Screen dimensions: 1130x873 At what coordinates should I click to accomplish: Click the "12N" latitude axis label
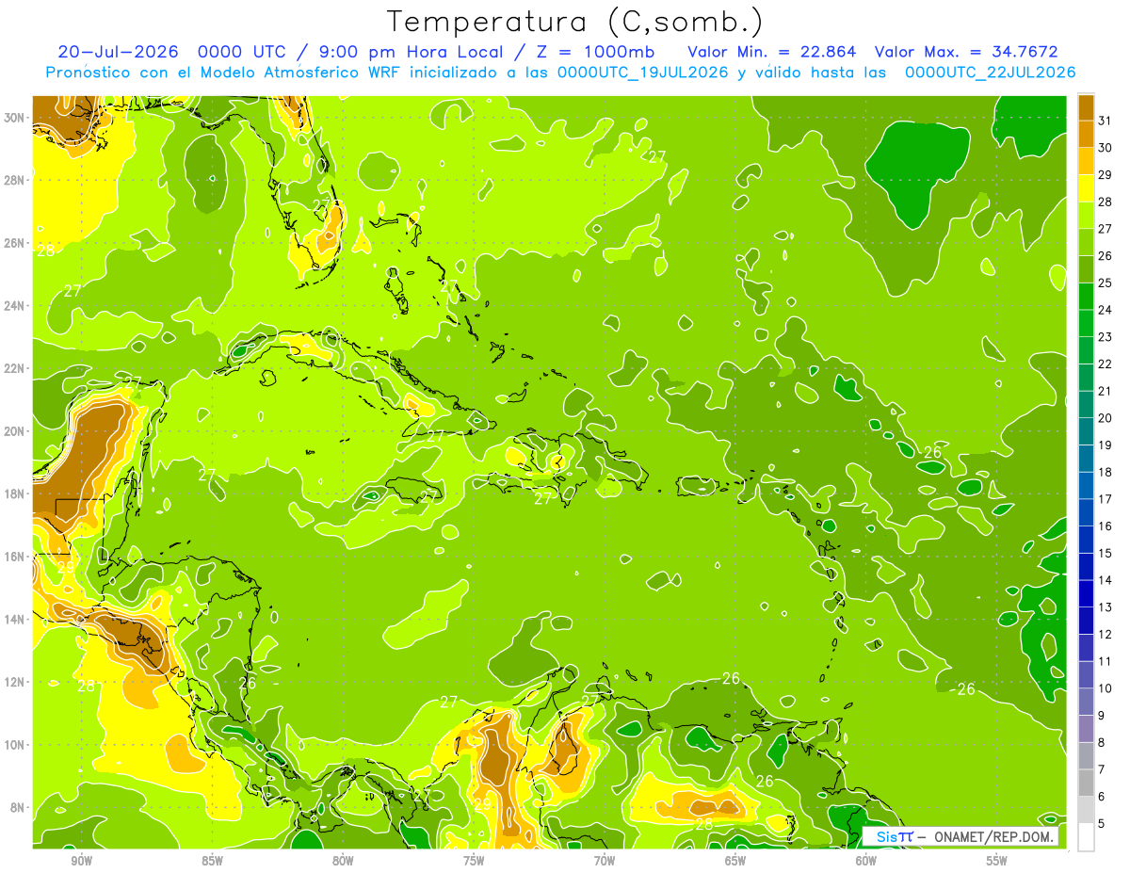[14, 682]
